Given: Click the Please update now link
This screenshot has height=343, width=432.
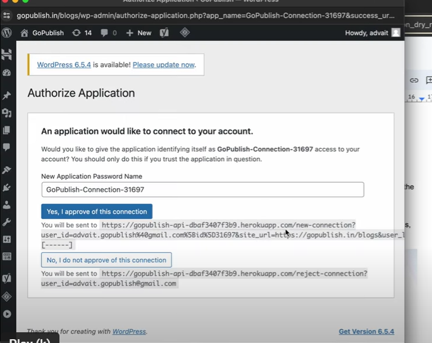Looking at the screenshot, I should click(x=163, y=64).
